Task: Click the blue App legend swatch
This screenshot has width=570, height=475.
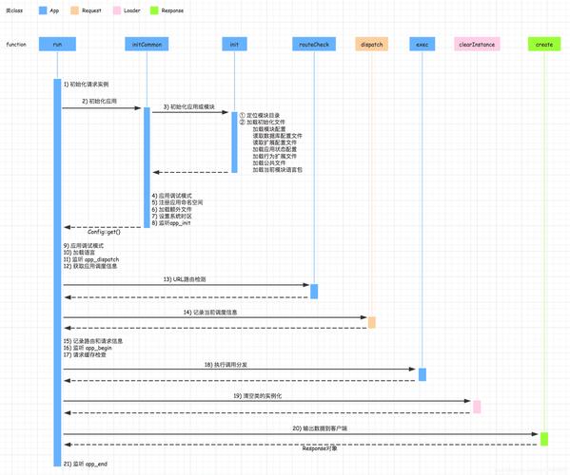Action: (x=43, y=10)
